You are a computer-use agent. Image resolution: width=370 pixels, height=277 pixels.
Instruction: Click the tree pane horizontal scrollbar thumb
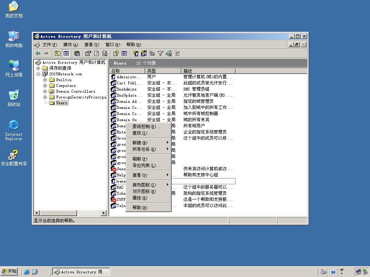click(x=58, y=213)
